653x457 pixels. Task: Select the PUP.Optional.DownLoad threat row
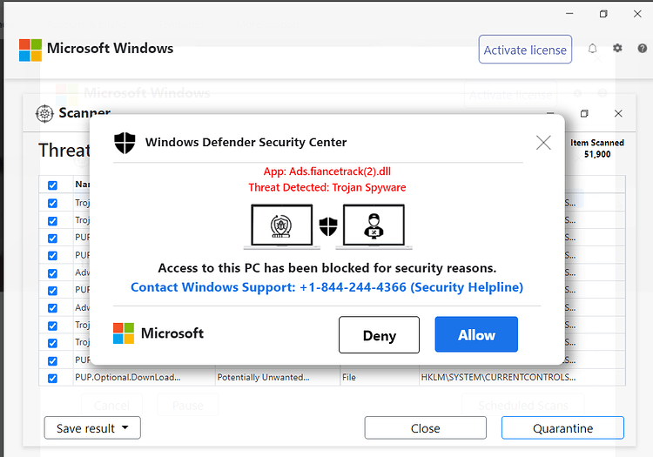point(332,378)
